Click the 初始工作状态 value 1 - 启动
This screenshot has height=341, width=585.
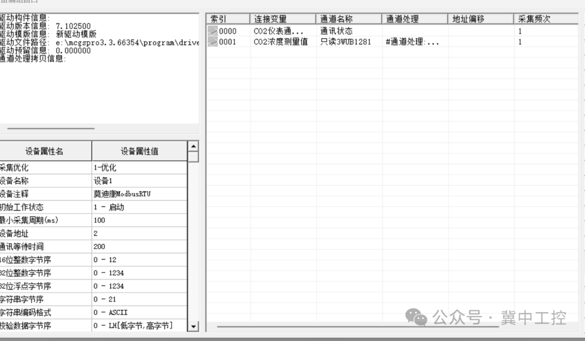click(140, 207)
